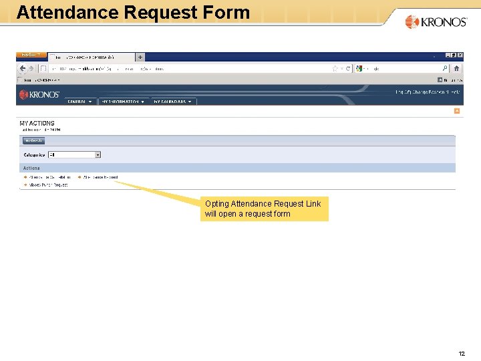Expand the MY INFORMATION menu

point(123,102)
